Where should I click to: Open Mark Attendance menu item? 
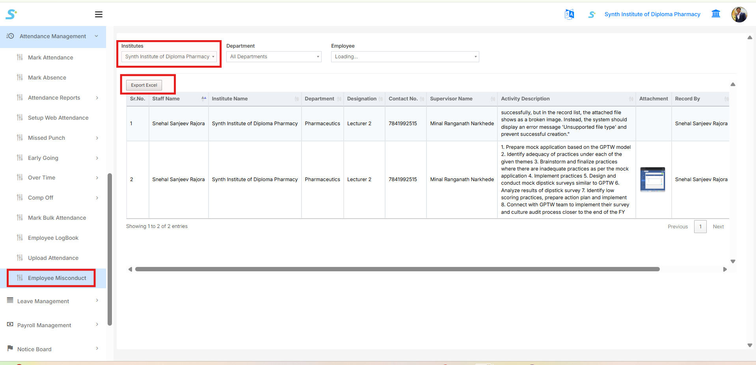50,57
